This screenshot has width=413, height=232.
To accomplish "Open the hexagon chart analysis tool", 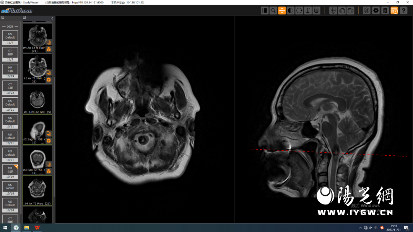I will [x=367, y=11].
